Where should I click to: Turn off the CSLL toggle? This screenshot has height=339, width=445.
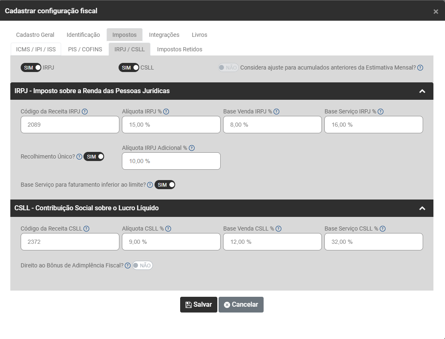tap(129, 67)
